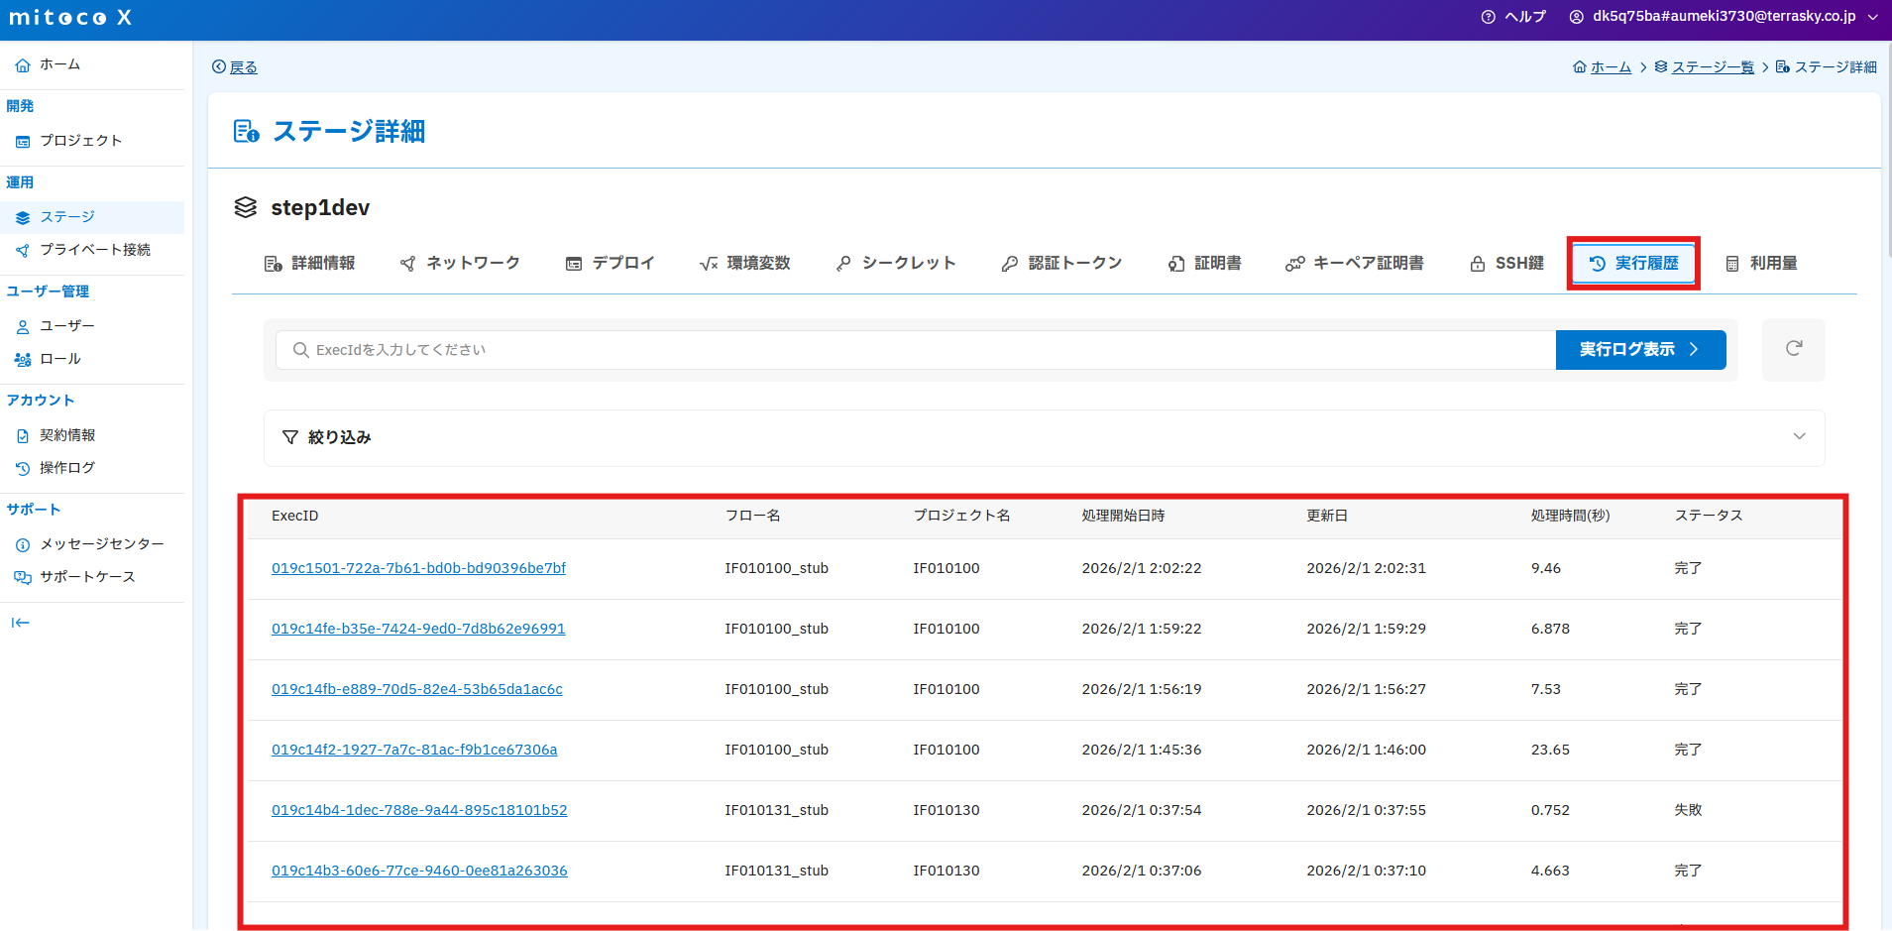Open the SSH鍵 tab
Screen dimensions: 1892x931
tap(1506, 264)
